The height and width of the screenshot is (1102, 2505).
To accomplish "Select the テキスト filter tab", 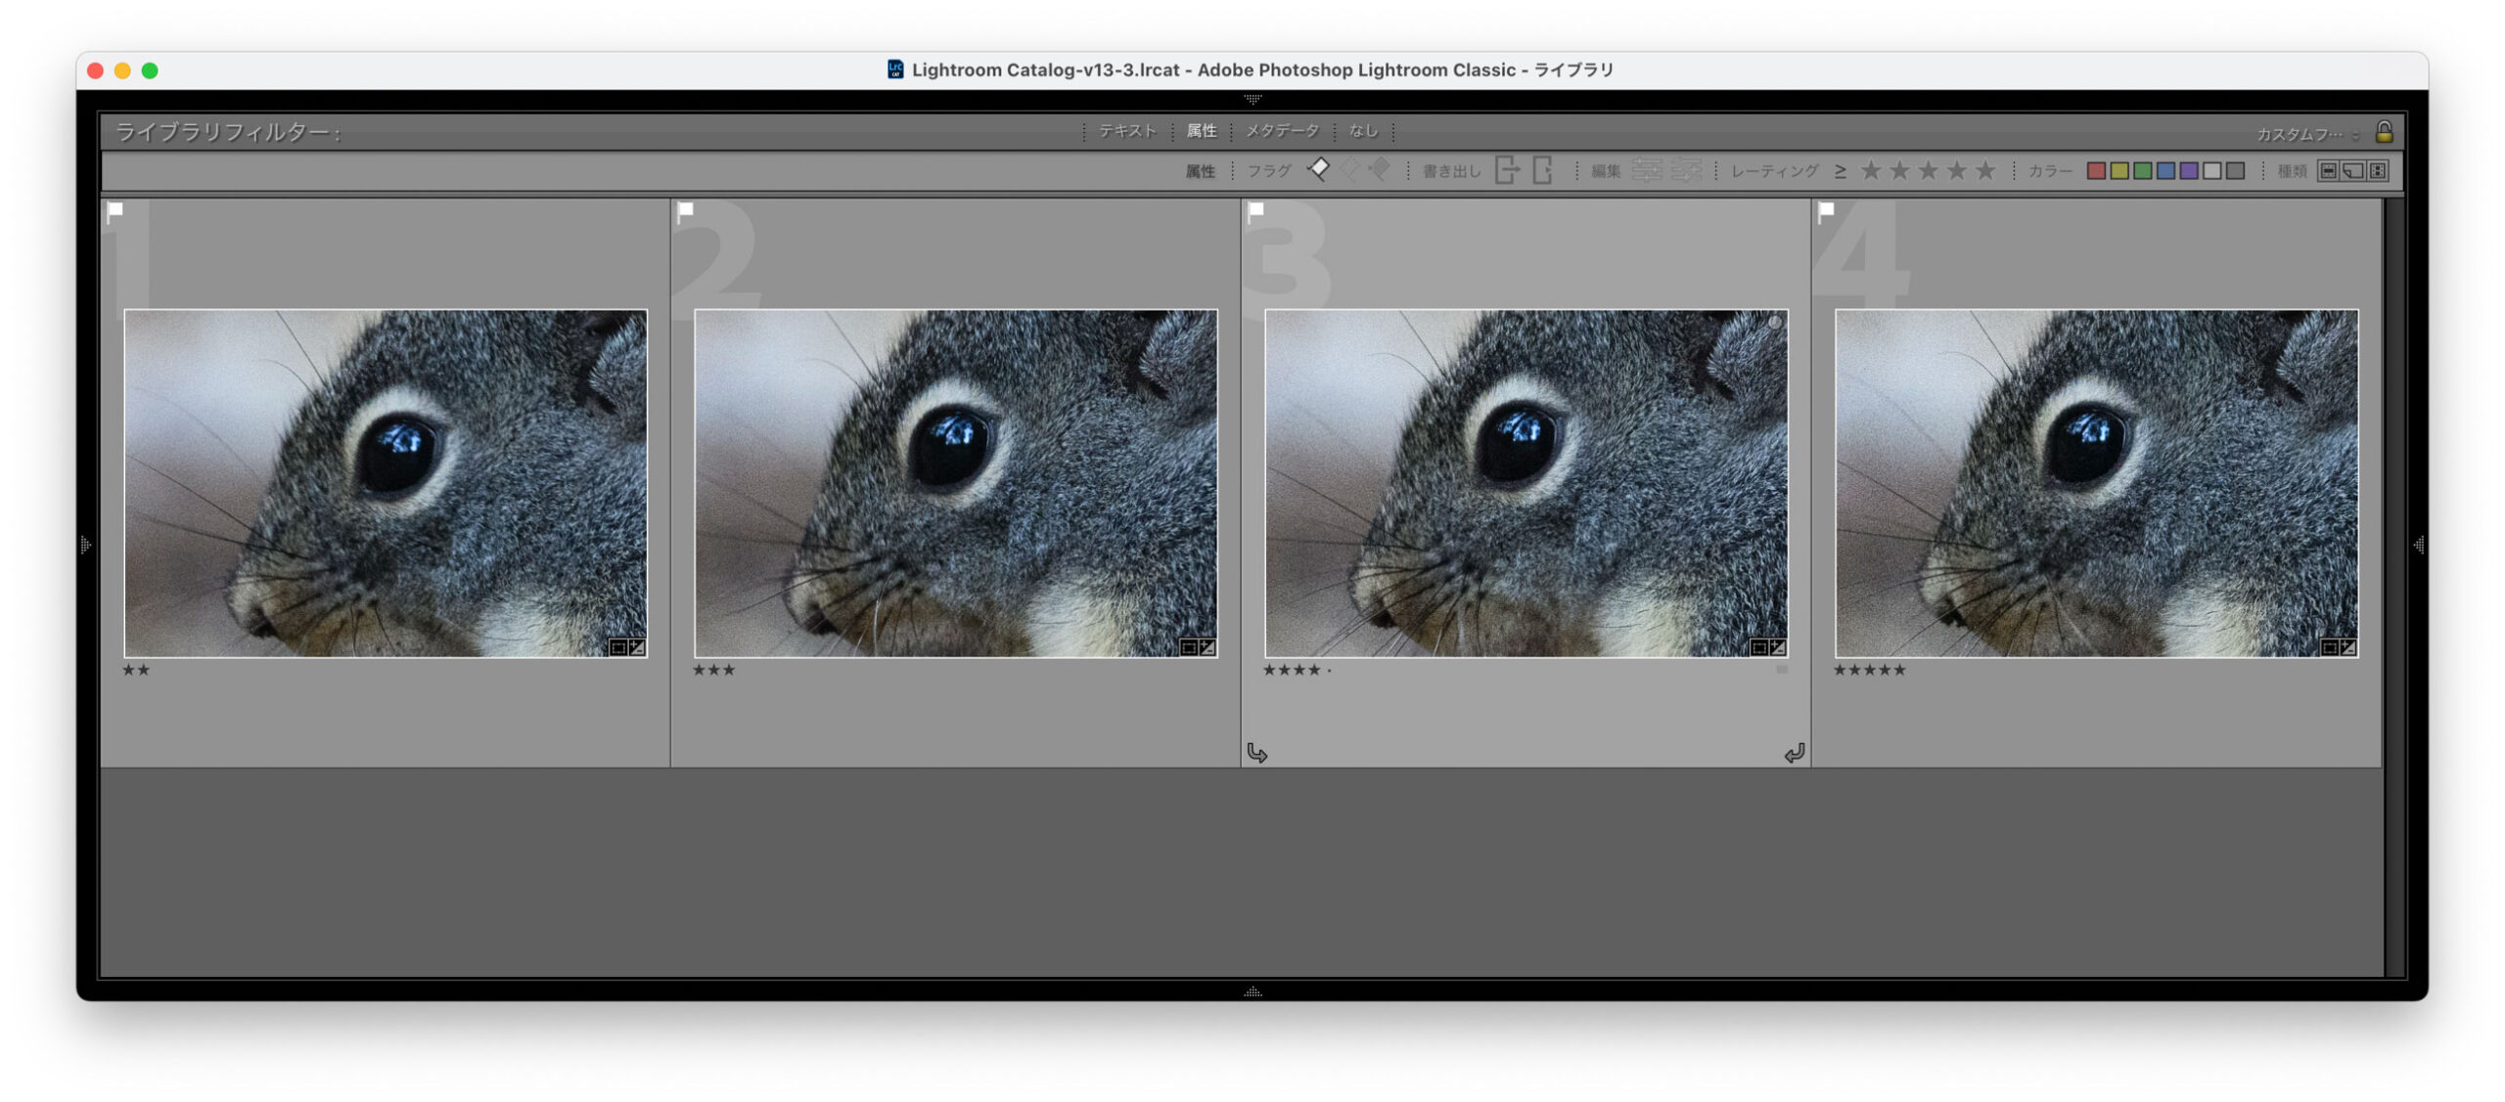I will (1127, 131).
